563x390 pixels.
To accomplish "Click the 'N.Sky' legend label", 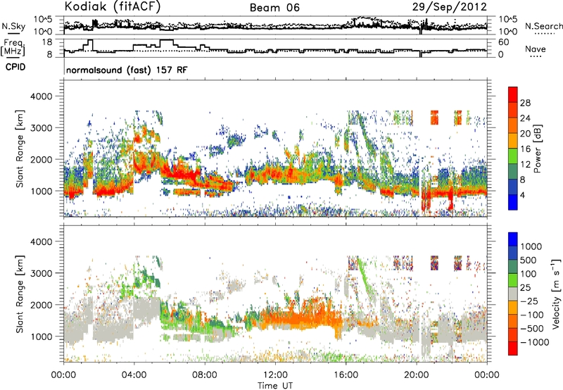I will [x=13, y=26].
